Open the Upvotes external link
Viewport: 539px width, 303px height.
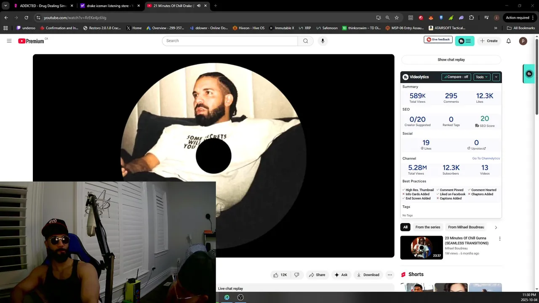coord(476,149)
